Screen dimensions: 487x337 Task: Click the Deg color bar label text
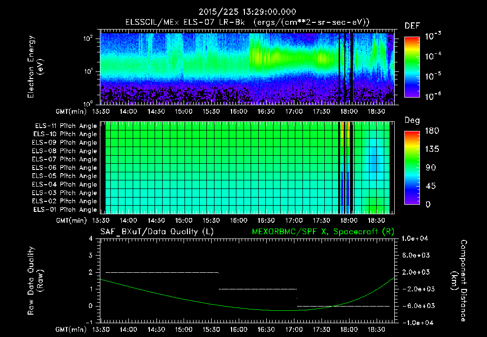[412, 120]
